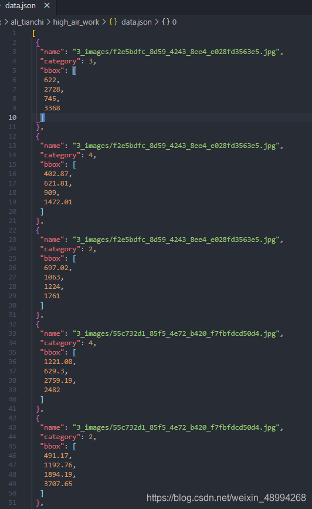Click line number 1 in gutter

click(x=14, y=33)
